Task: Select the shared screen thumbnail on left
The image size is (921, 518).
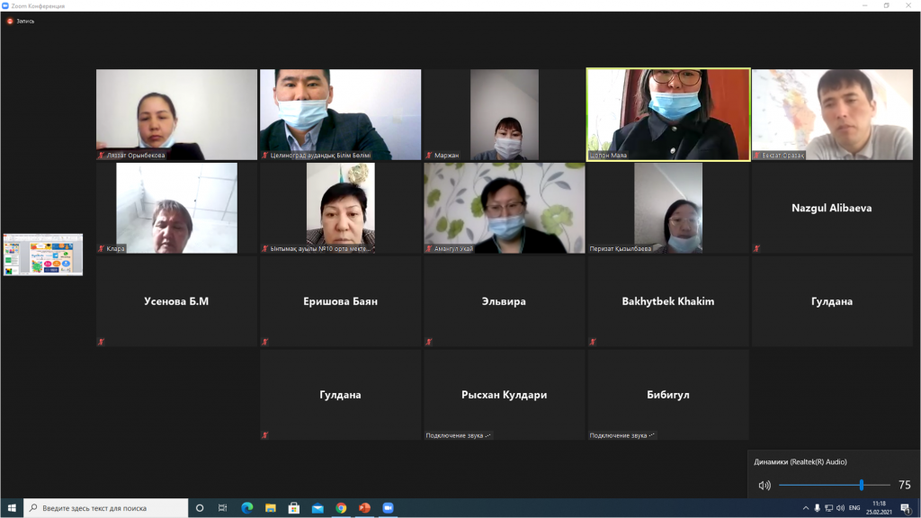Action: pos(43,255)
